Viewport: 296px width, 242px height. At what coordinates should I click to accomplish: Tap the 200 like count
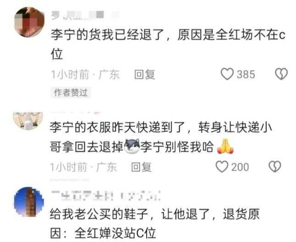click(240, 167)
